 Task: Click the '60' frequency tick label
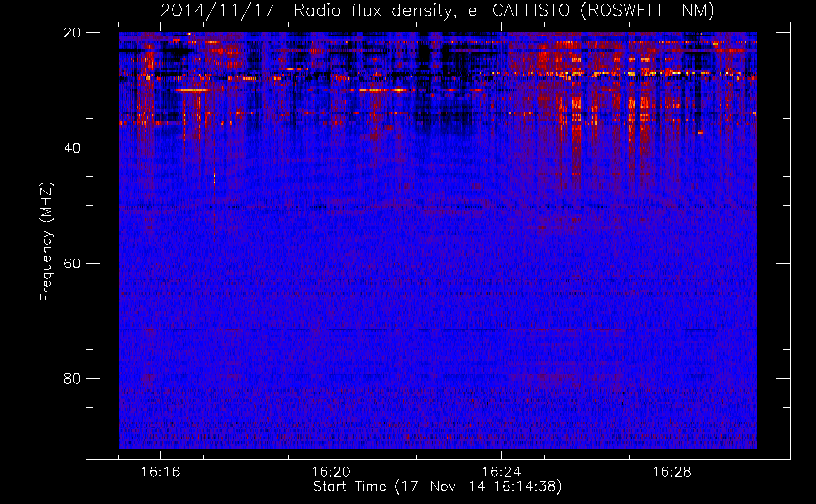pos(72,263)
